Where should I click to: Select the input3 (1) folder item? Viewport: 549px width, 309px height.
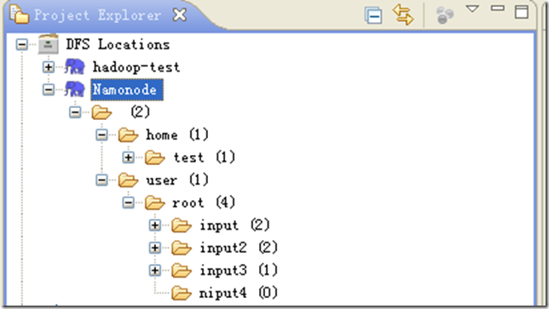[239, 270]
